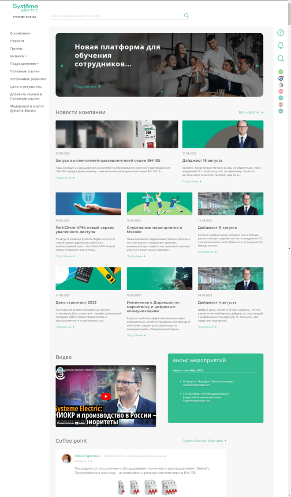Go to next banner slide arrow
The width and height of the screenshot is (291, 497).
[257, 66]
